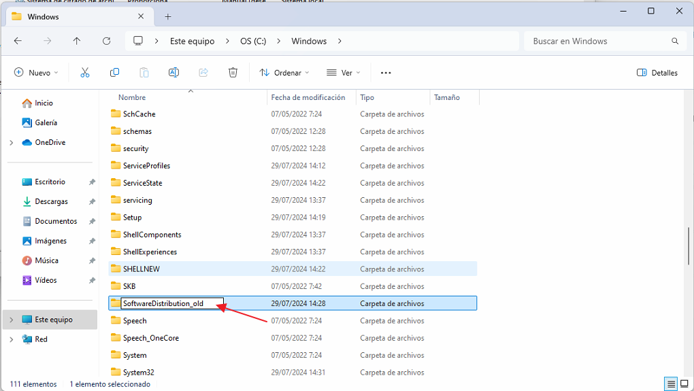Viewport: 694px width, 391px height.
Task: Open Inicio in the sidebar
Action: click(44, 103)
